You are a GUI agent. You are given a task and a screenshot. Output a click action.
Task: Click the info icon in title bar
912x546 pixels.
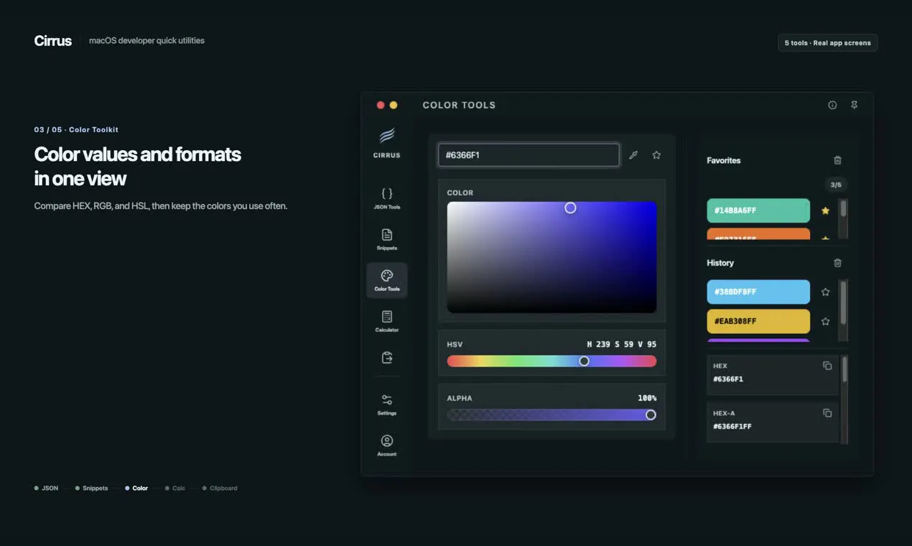tap(832, 105)
